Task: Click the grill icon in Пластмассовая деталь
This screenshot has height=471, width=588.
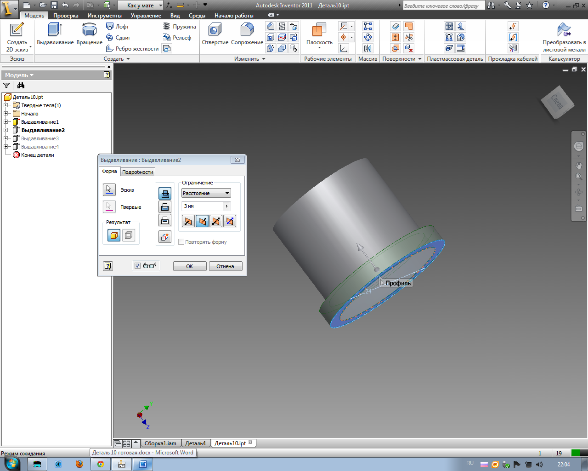Action: [x=449, y=26]
